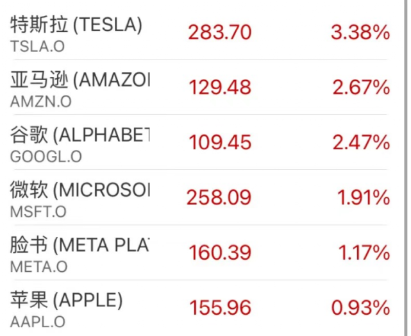This screenshot has height=336, width=411.
Task: Click the MSFT.O ticker symbol
Action: 38,212
